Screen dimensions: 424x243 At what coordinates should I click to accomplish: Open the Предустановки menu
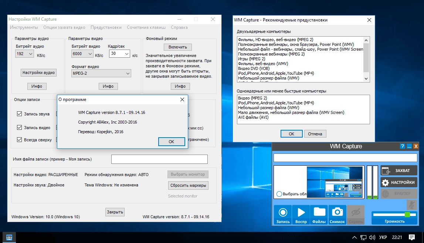pyautogui.click(x=106, y=27)
